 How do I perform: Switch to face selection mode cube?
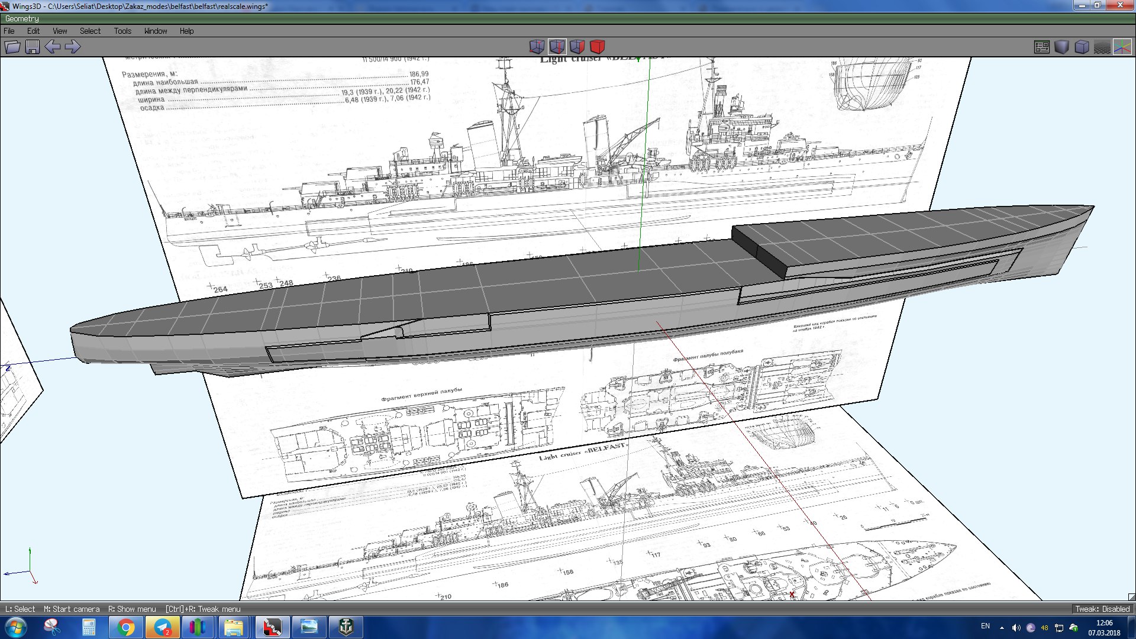point(577,47)
